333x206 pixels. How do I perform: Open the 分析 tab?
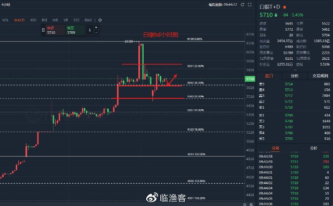click(x=294, y=76)
